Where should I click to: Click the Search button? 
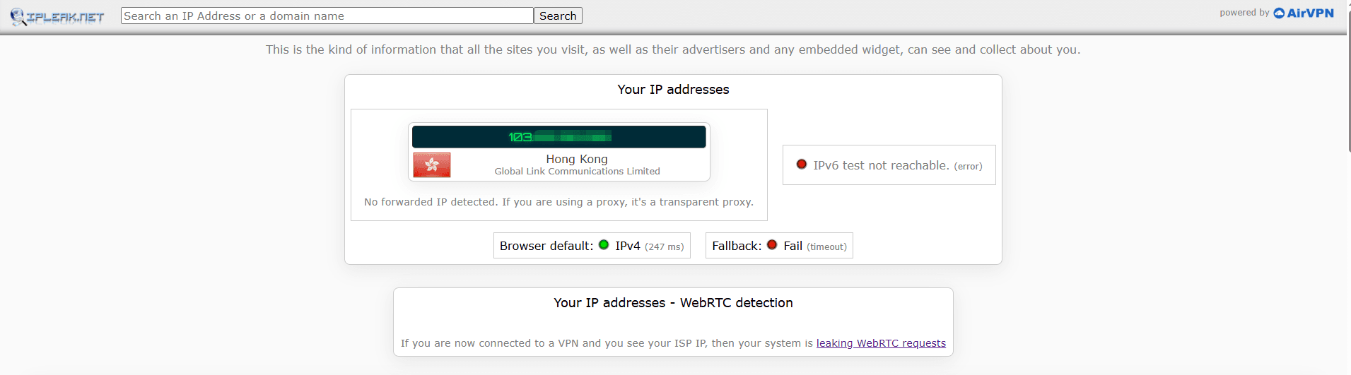(x=558, y=16)
